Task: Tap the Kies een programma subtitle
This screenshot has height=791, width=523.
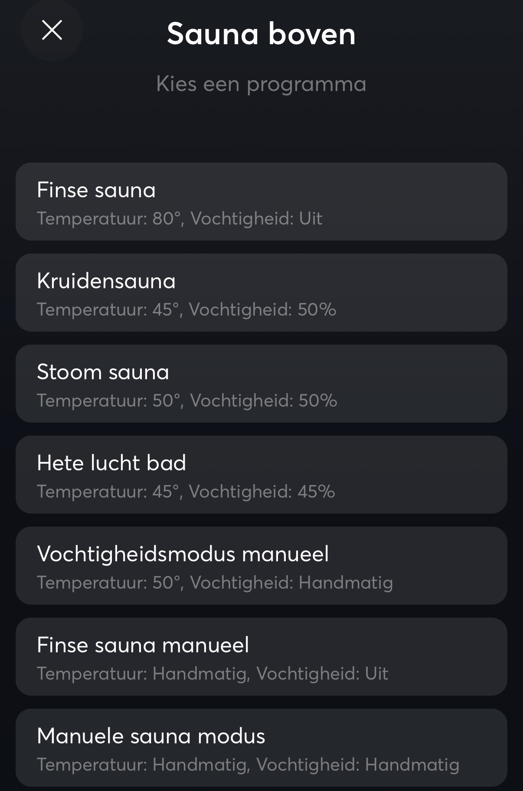Action: click(261, 84)
